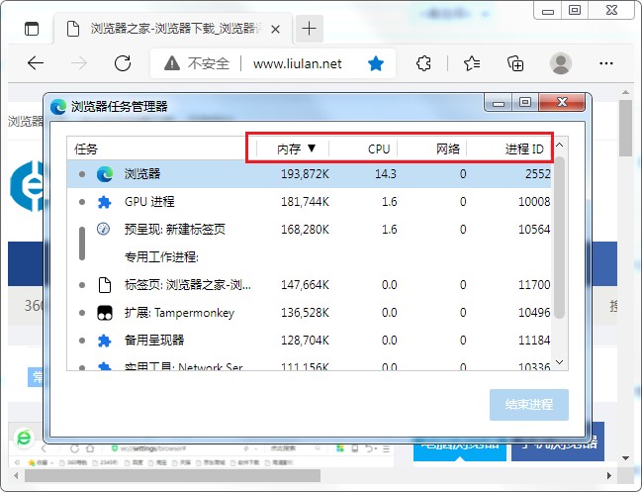Screen dimensions: 642x492
Task: Click the 结束进程 button
Action: 529,404
